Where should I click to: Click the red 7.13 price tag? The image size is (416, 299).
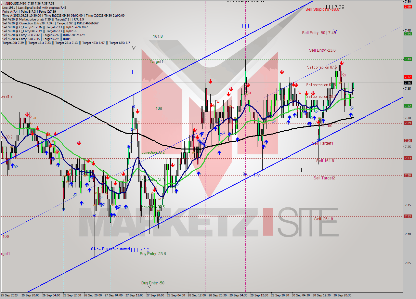[408, 216]
